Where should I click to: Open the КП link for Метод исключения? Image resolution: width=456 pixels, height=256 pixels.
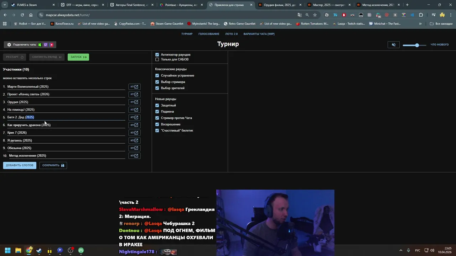click(x=134, y=155)
